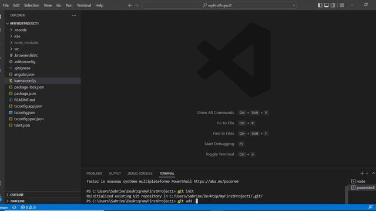This screenshot has height=211, width=376.
Task: Click the Go to File label
Action: [x=225, y=123]
